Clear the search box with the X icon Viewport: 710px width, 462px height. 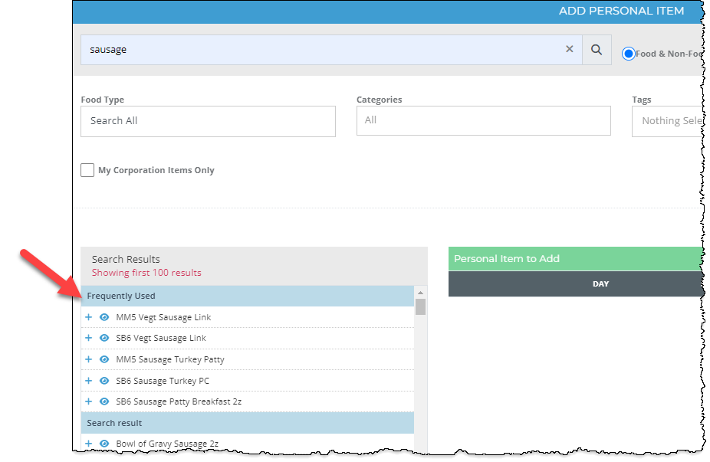coord(570,49)
